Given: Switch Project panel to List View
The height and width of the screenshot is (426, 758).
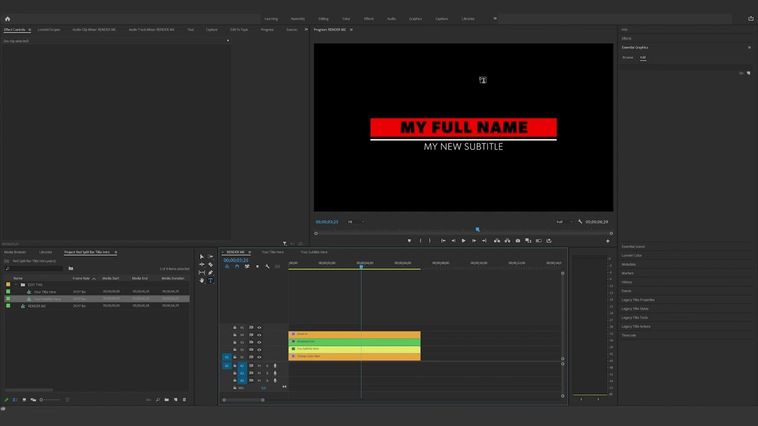Looking at the screenshot, I should pos(15,400).
